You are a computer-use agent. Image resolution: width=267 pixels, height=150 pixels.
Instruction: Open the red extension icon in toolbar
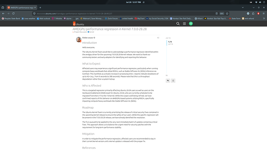[258, 14]
